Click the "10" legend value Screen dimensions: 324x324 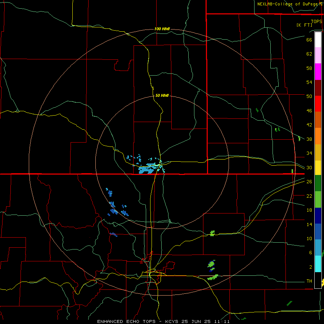[x=309, y=239]
